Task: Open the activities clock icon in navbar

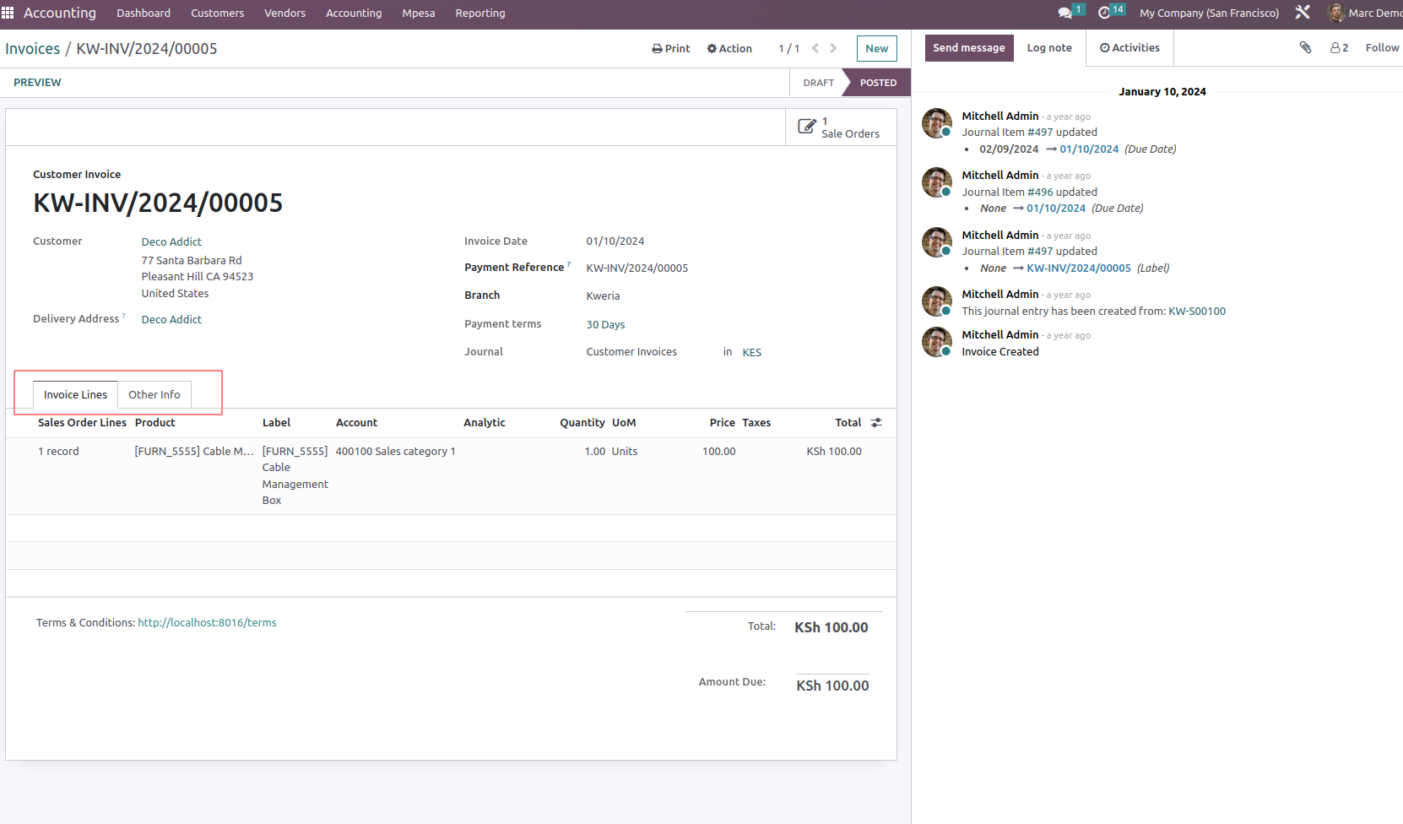Action: click(1104, 13)
